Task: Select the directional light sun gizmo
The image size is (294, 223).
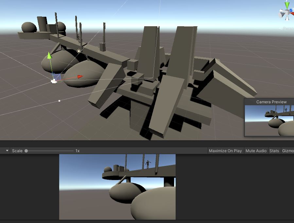Action: point(79,51)
